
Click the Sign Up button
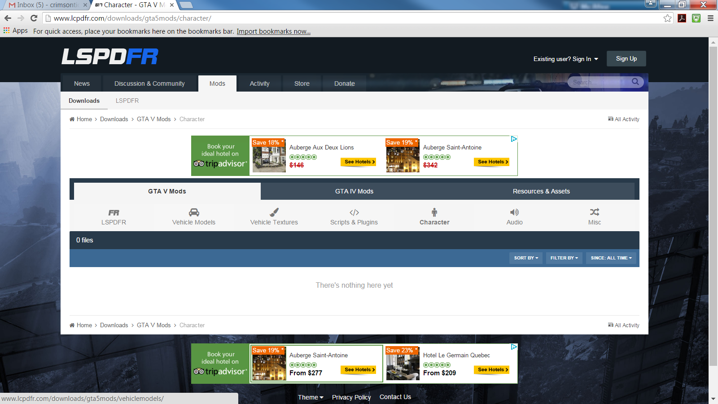626,59
